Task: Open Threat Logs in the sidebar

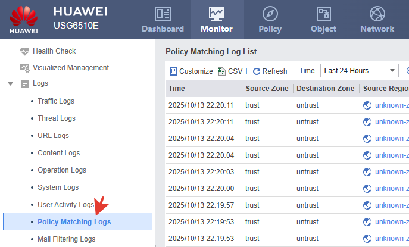Action: coord(57,118)
